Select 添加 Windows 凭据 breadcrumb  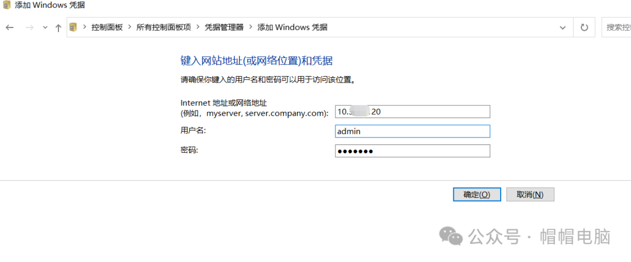(x=292, y=27)
